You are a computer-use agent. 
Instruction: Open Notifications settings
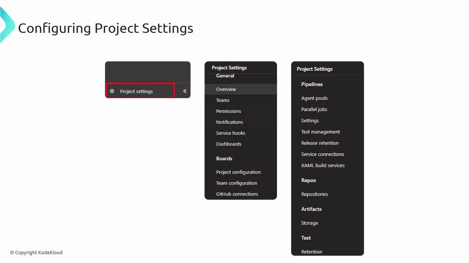coord(229,122)
